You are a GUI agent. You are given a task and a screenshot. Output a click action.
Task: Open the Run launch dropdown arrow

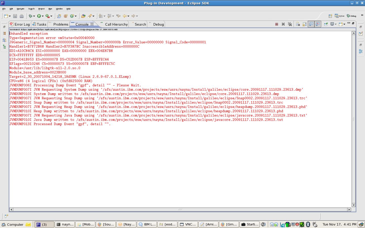tap(43, 16)
